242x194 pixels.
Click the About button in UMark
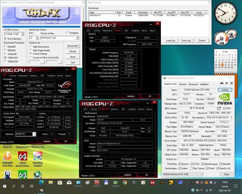73,57
